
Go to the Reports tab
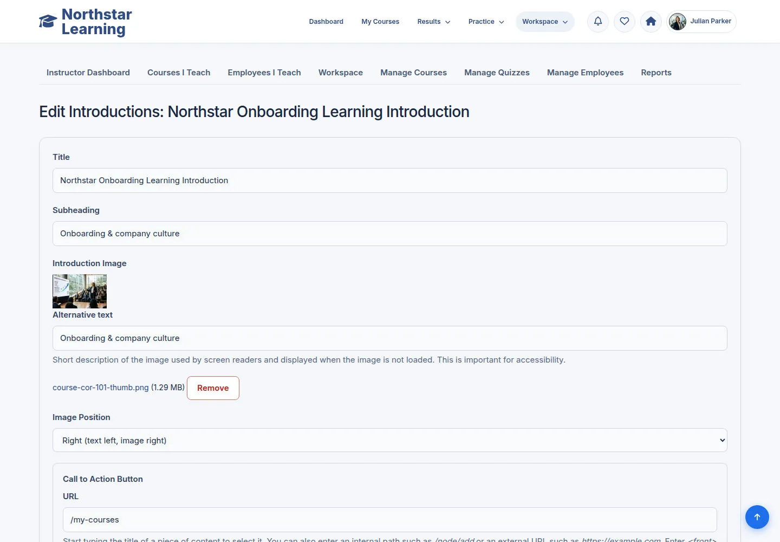click(656, 73)
